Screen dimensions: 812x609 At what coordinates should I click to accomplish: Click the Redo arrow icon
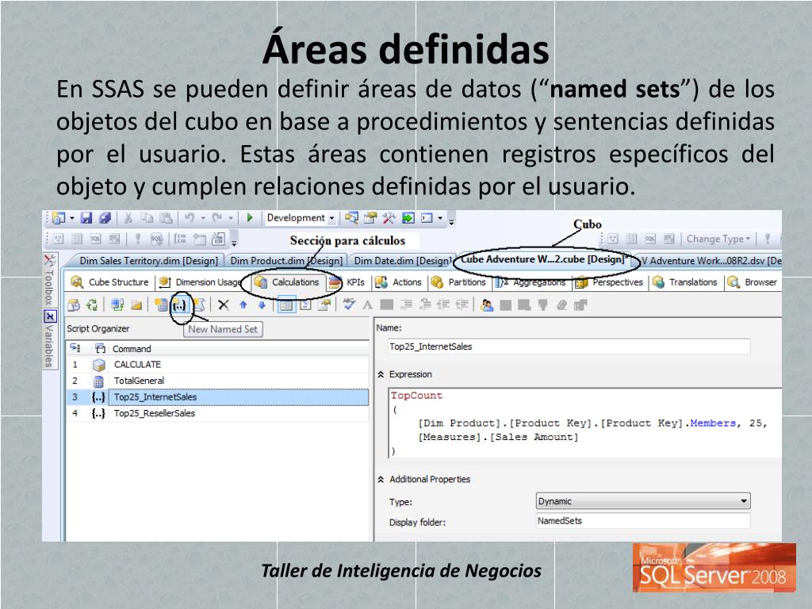click(x=217, y=218)
